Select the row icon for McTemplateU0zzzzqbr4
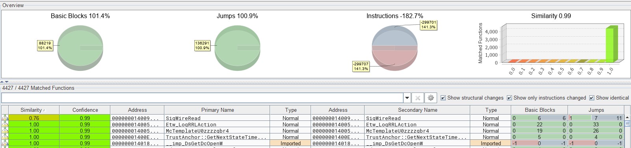This screenshot has height=148, width=631. pos(5,130)
